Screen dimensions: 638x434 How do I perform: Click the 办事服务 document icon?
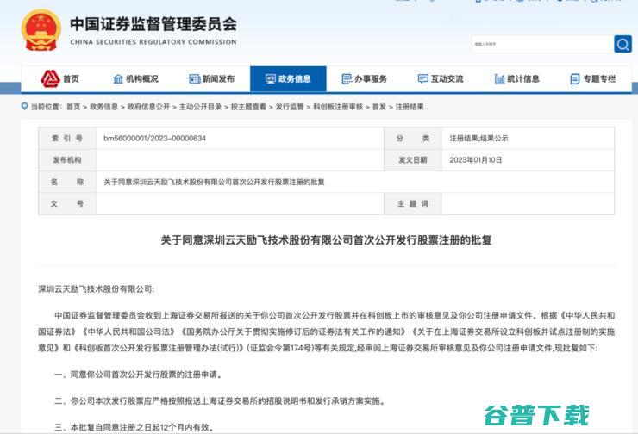347,79
